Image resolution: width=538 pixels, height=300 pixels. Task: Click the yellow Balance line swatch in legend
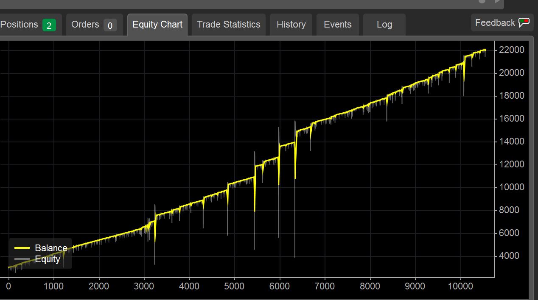point(22,248)
